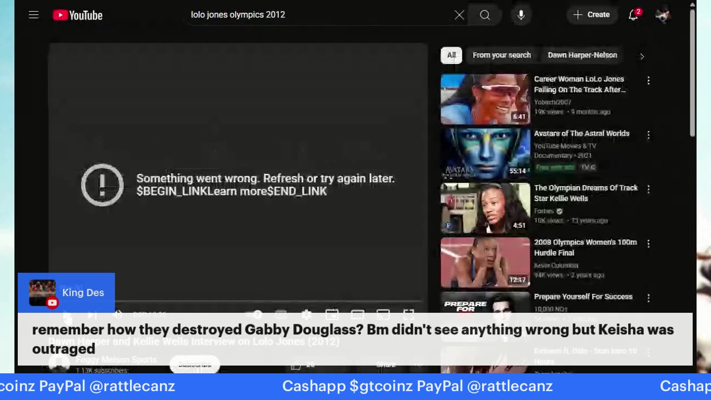Toggle subtitles/captions in the player
The image size is (711, 400).
coord(281,315)
